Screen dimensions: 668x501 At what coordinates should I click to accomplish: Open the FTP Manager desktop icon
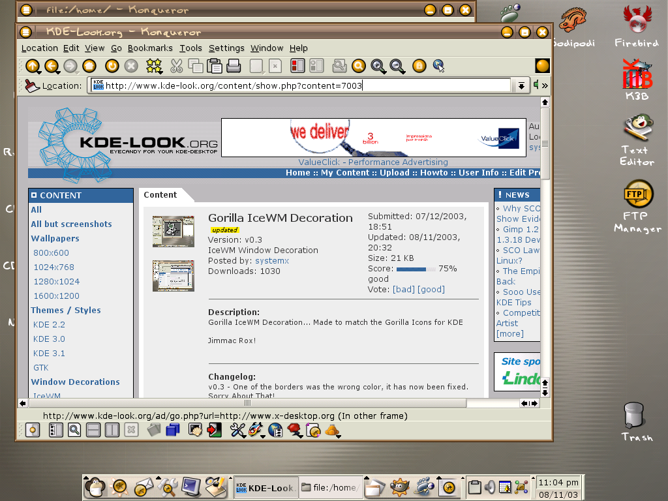(x=638, y=206)
